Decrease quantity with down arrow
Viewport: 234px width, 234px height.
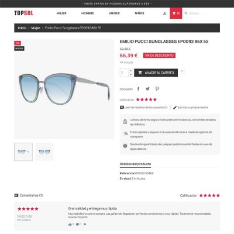click(130, 75)
